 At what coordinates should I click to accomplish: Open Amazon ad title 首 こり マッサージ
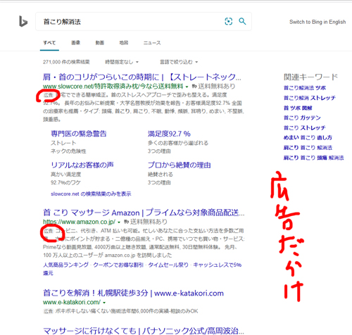pyautogui.click(x=144, y=213)
